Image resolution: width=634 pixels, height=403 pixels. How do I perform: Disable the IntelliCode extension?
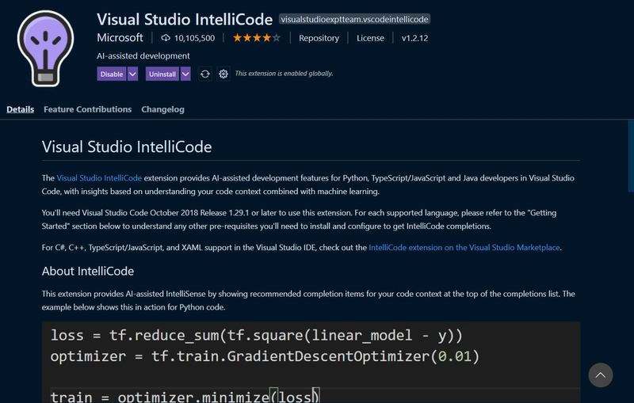pos(112,74)
